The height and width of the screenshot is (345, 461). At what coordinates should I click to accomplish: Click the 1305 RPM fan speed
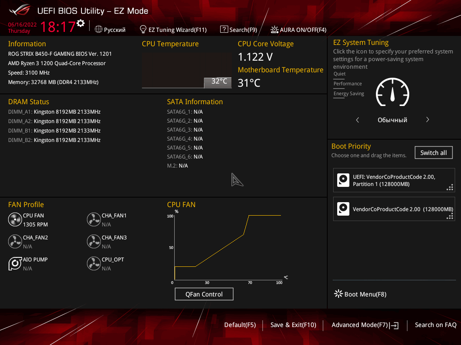[35, 225]
